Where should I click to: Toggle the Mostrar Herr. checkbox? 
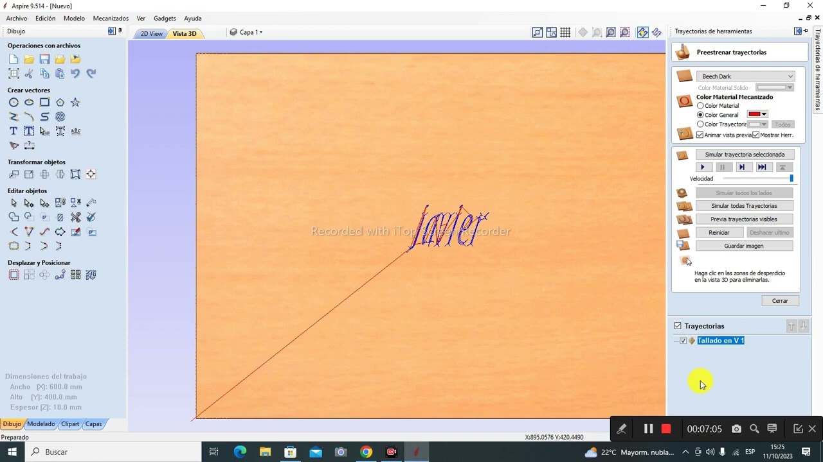756,135
